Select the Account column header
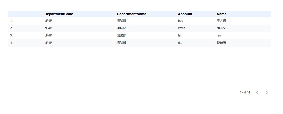 pos(185,14)
